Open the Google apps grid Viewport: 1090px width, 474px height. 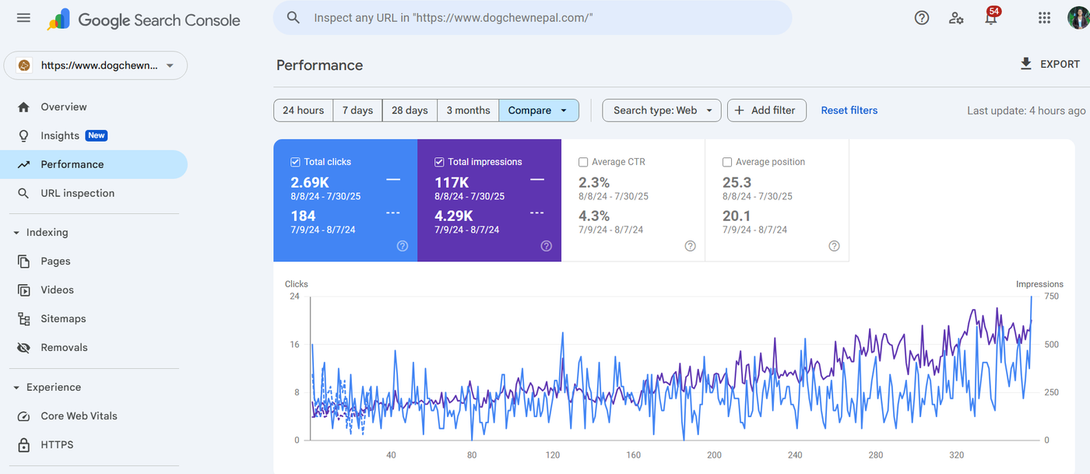pyautogui.click(x=1045, y=18)
